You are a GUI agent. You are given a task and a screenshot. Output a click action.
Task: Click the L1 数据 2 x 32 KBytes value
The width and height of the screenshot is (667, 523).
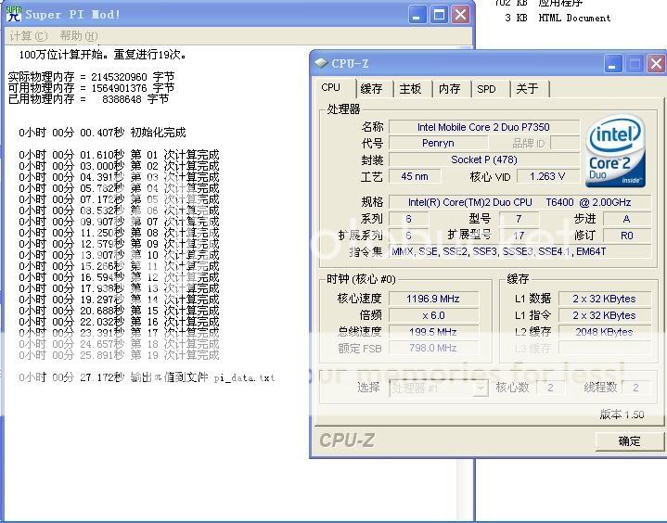click(x=604, y=299)
